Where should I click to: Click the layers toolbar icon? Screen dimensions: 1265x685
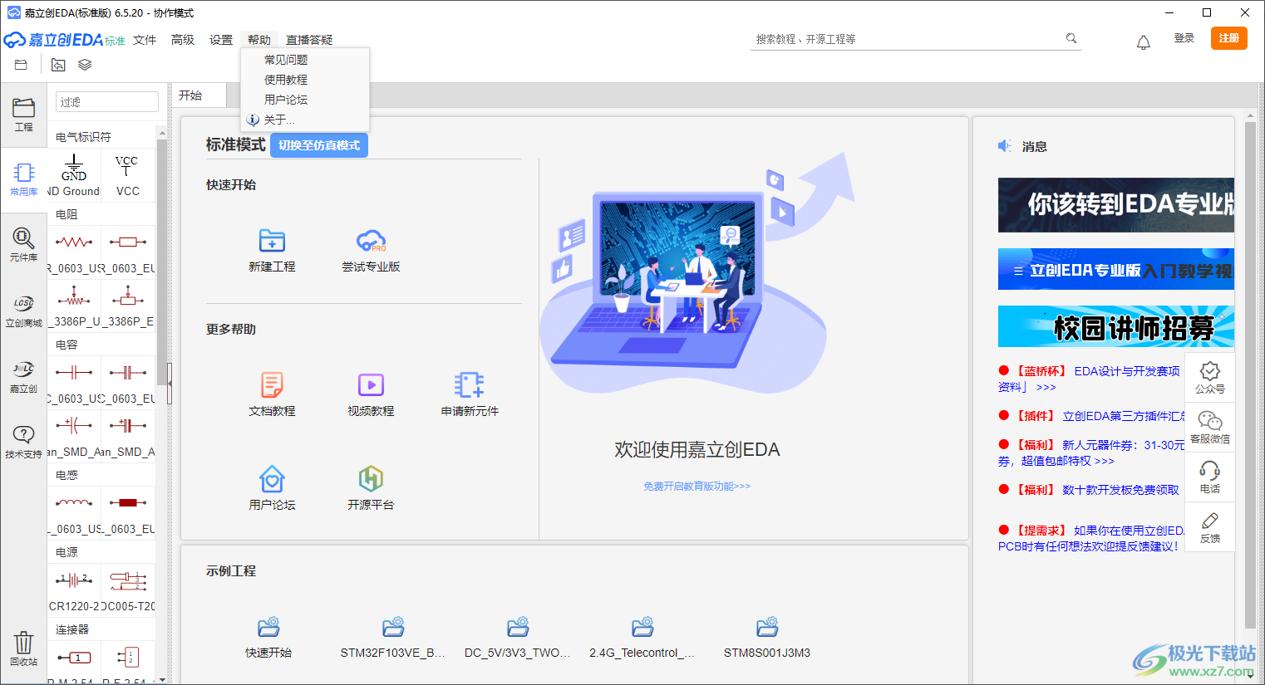coord(85,65)
